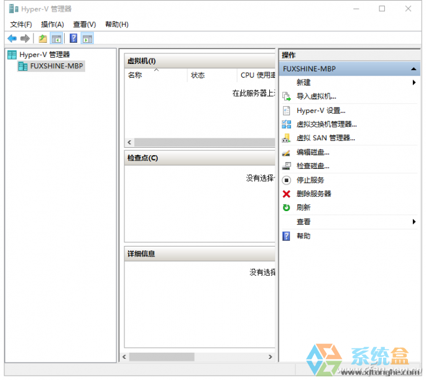Image resolution: width=426 pixels, height=380 pixels.
Task: Click the Hyper-V Manager title bar icon
Action: (14, 9)
